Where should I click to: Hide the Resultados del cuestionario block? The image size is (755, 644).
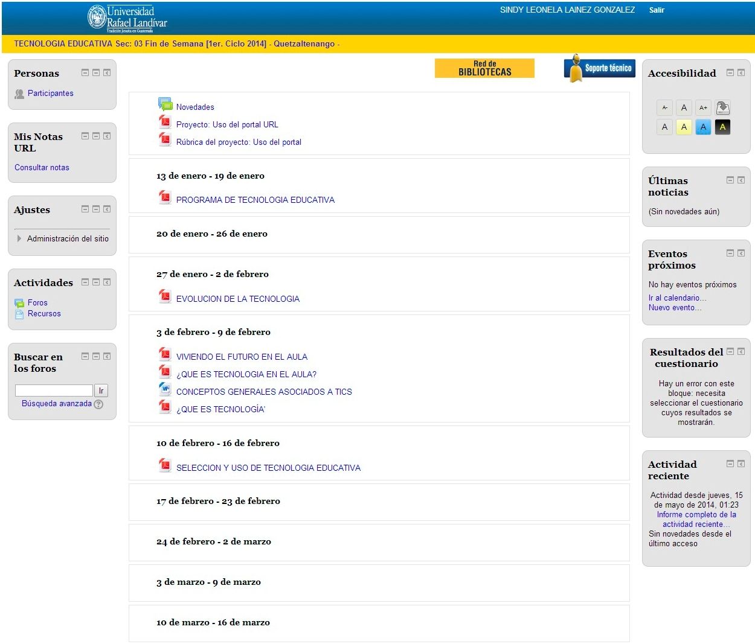pyautogui.click(x=730, y=352)
